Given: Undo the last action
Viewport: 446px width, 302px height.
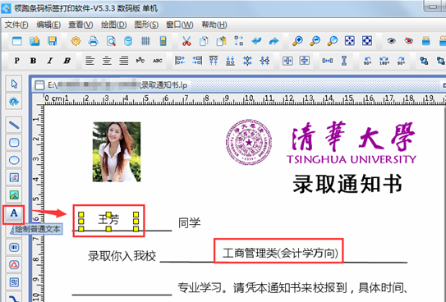Looking at the screenshot, I should coord(256,41).
